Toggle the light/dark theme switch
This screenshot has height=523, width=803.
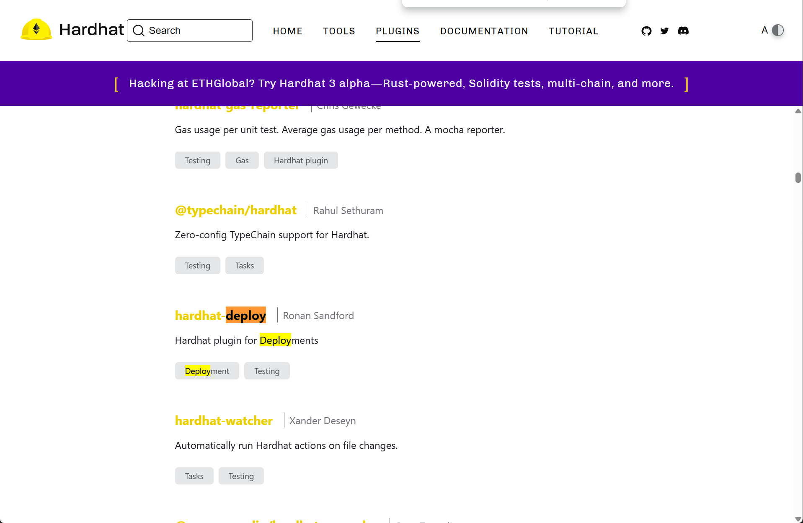pyautogui.click(x=777, y=30)
